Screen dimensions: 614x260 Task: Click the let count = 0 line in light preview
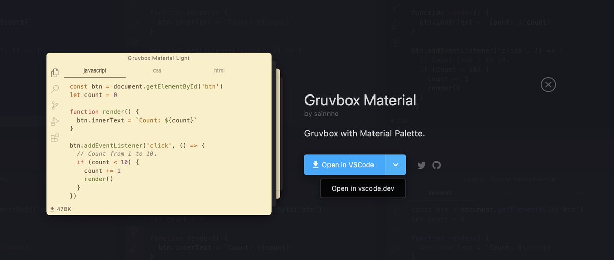[94, 95]
